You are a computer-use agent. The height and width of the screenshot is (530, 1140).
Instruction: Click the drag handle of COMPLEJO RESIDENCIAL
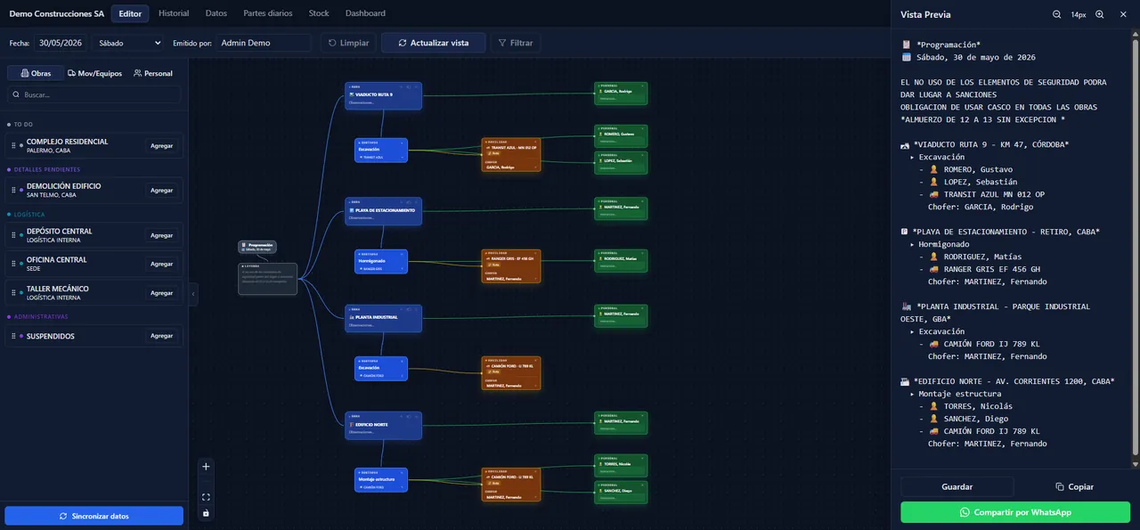[x=14, y=145]
